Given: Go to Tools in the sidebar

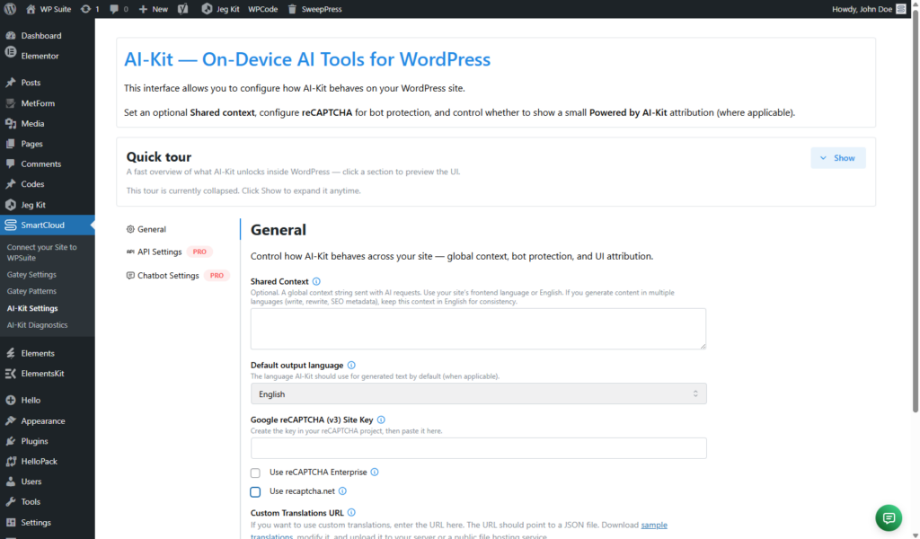Looking at the screenshot, I should pyautogui.click(x=31, y=501).
